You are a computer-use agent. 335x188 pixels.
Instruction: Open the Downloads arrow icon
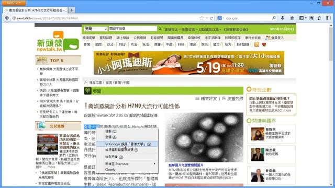click(x=283, y=18)
